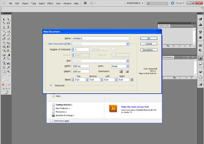204x144 pixels.
Task: Open the ESSENTIALS workspace switcher
Action: [x=135, y=3]
